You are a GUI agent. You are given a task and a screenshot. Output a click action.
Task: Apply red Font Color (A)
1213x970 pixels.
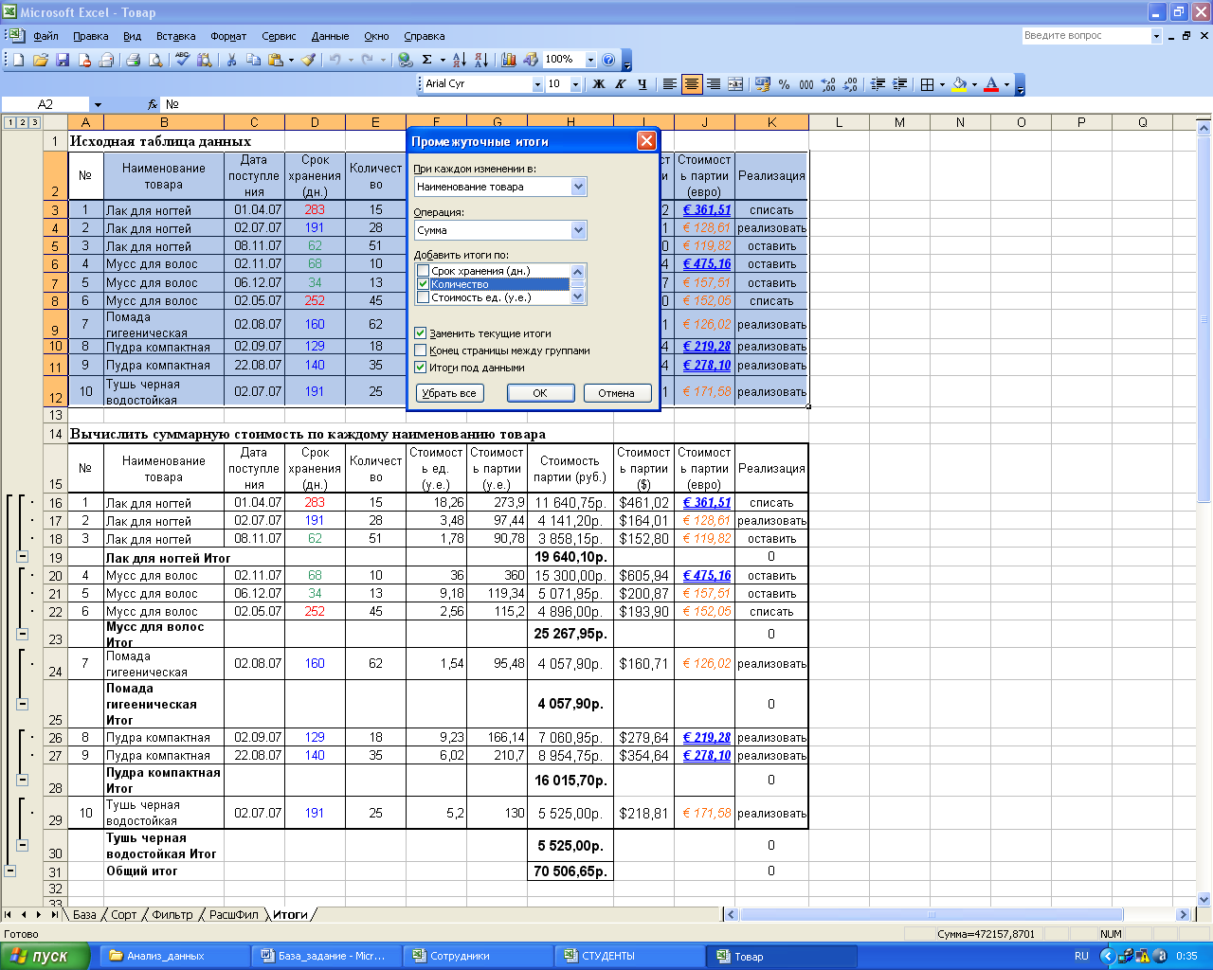point(991,84)
